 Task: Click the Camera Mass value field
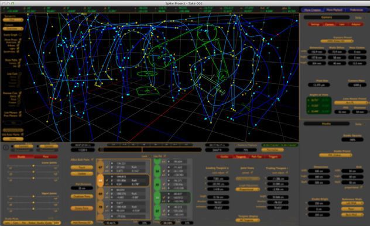pyautogui.click(x=357, y=85)
